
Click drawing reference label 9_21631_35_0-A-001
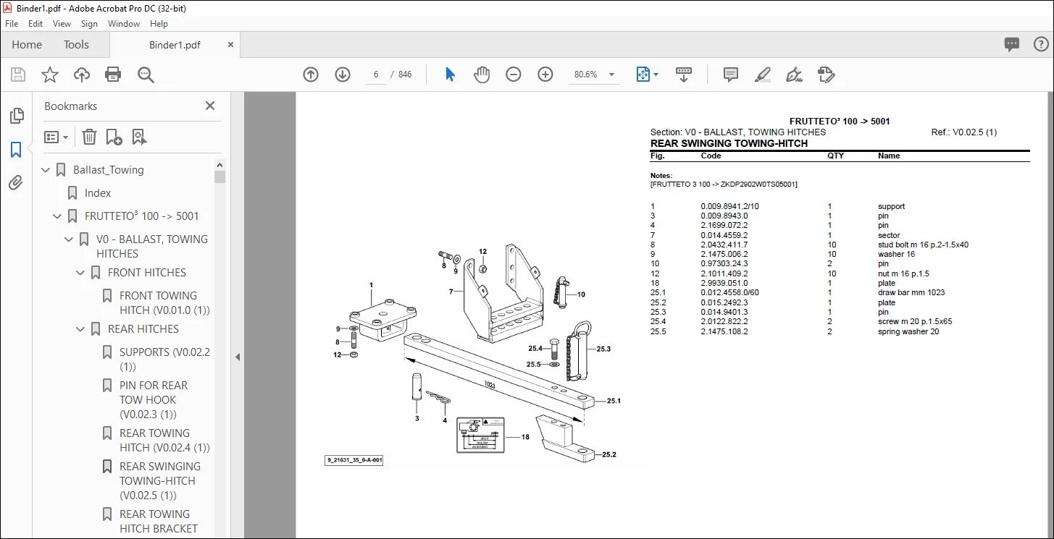354,460
